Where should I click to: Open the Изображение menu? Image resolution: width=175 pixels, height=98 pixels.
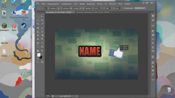point(66,4)
